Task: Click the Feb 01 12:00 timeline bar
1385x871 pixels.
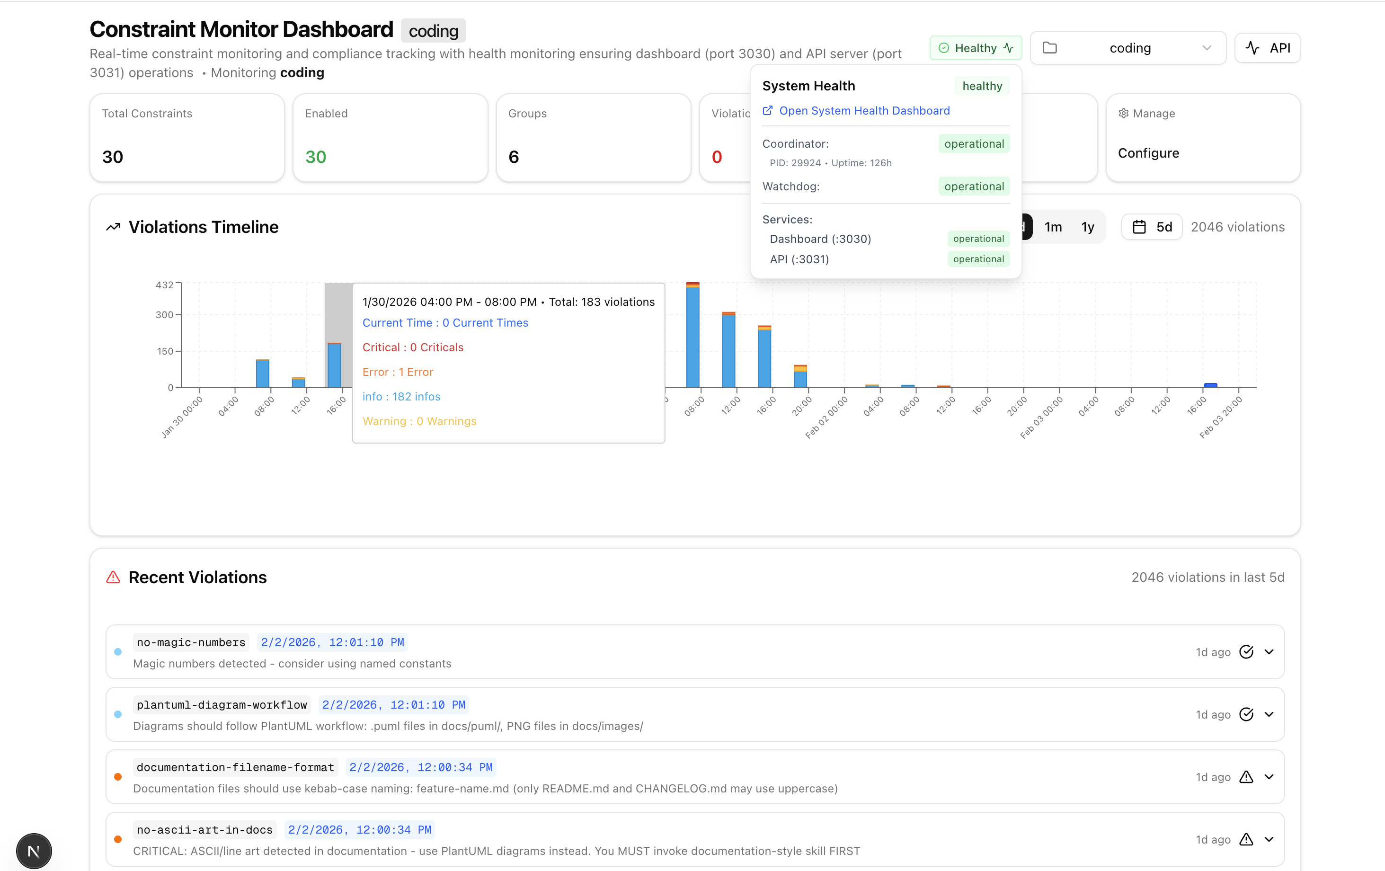Action: click(728, 350)
